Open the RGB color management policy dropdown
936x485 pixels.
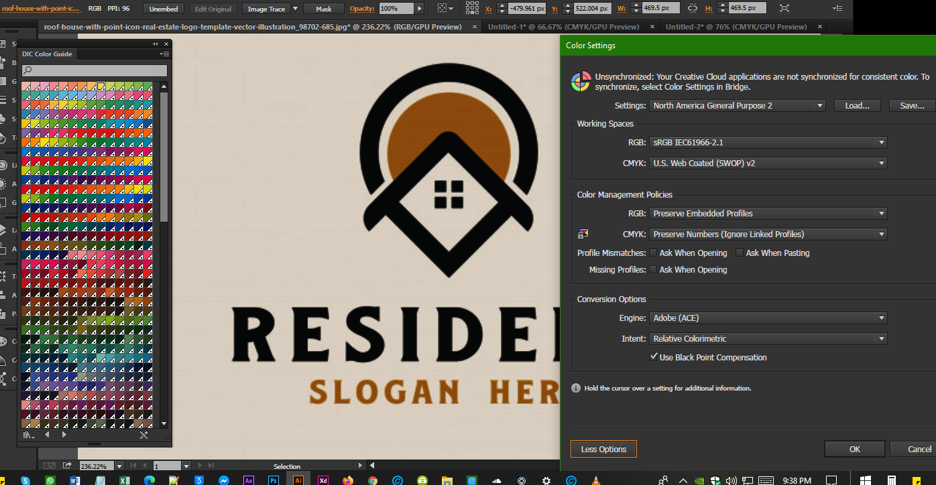768,213
